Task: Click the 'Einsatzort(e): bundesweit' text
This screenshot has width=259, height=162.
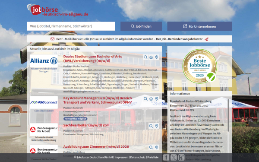Action: (77, 111)
